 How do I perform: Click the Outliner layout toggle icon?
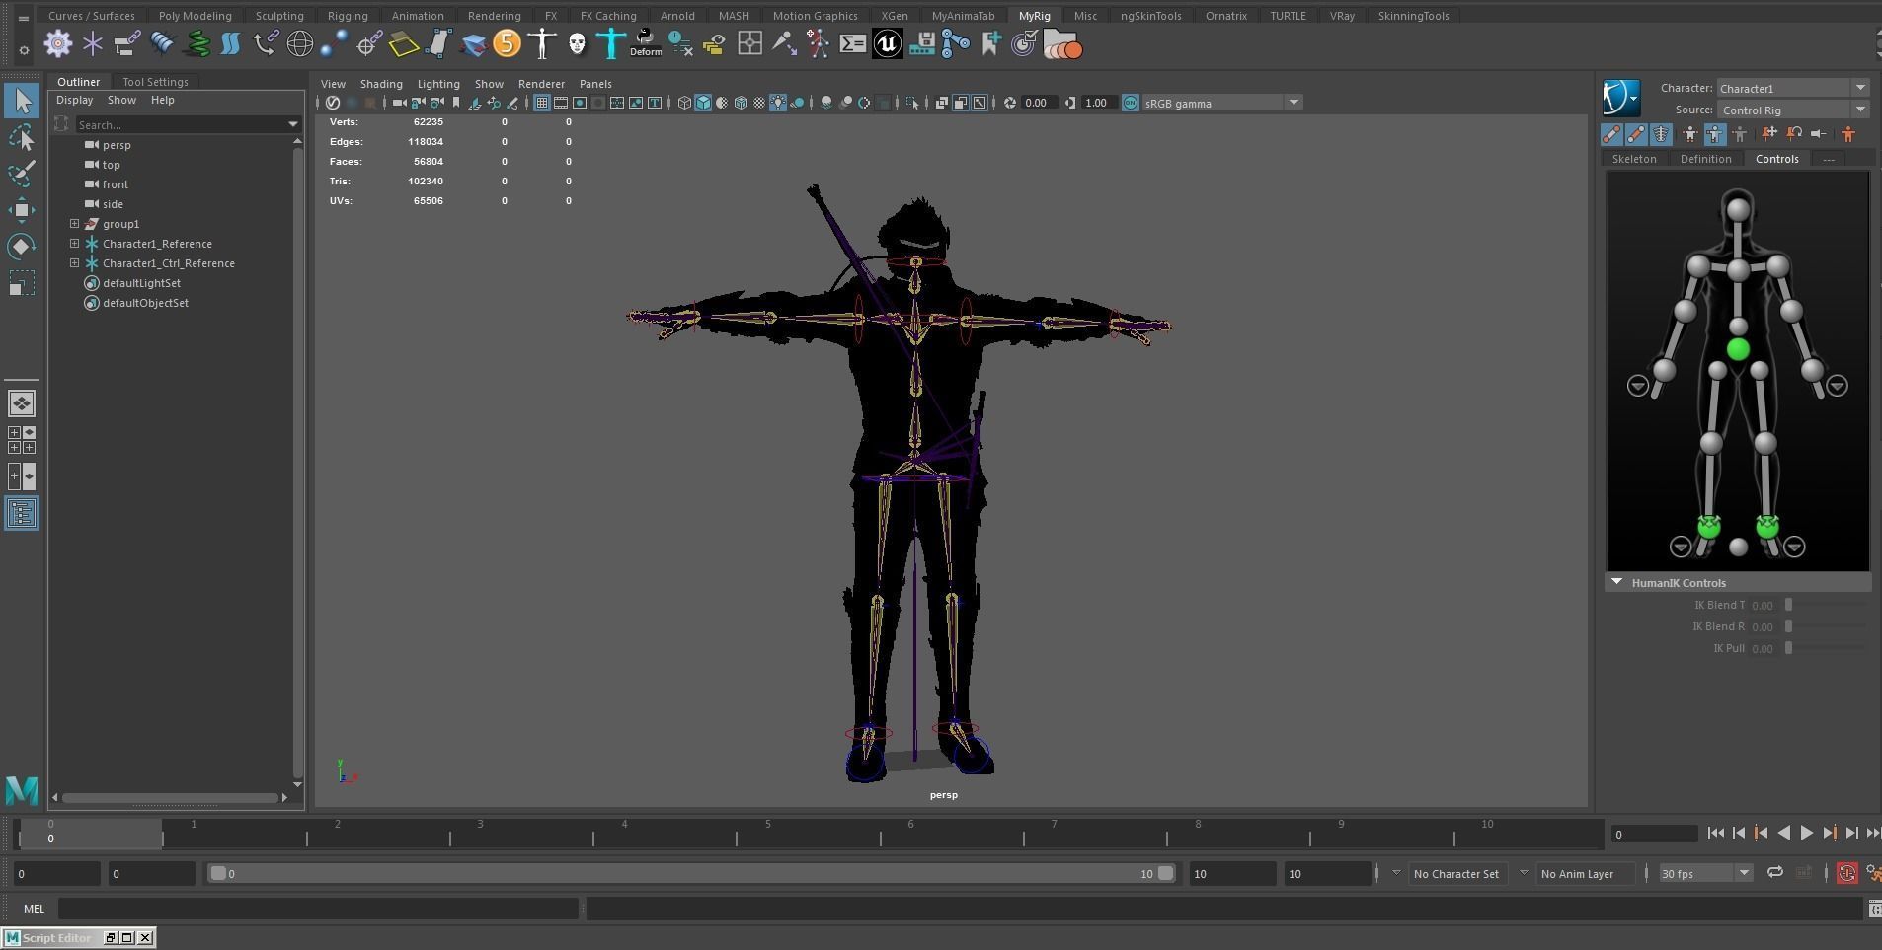[x=22, y=513]
